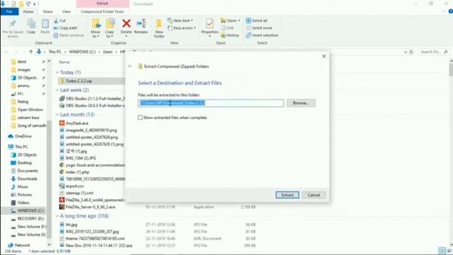Click Invert selection in the ribbon

click(x=262, y=35)
